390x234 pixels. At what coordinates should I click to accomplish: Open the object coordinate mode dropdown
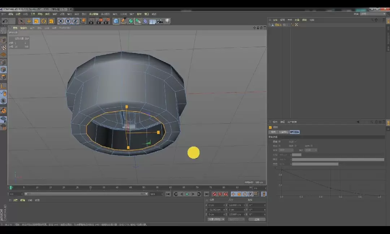point(216,219)
